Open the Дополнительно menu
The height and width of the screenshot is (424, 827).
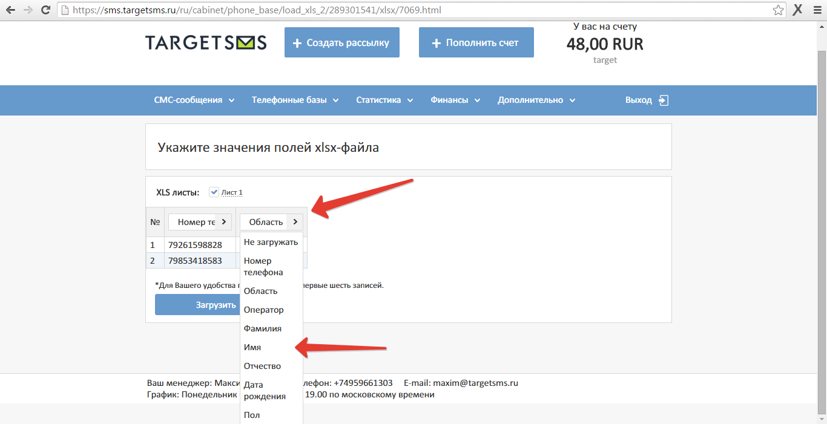click(x=536, y=100)
